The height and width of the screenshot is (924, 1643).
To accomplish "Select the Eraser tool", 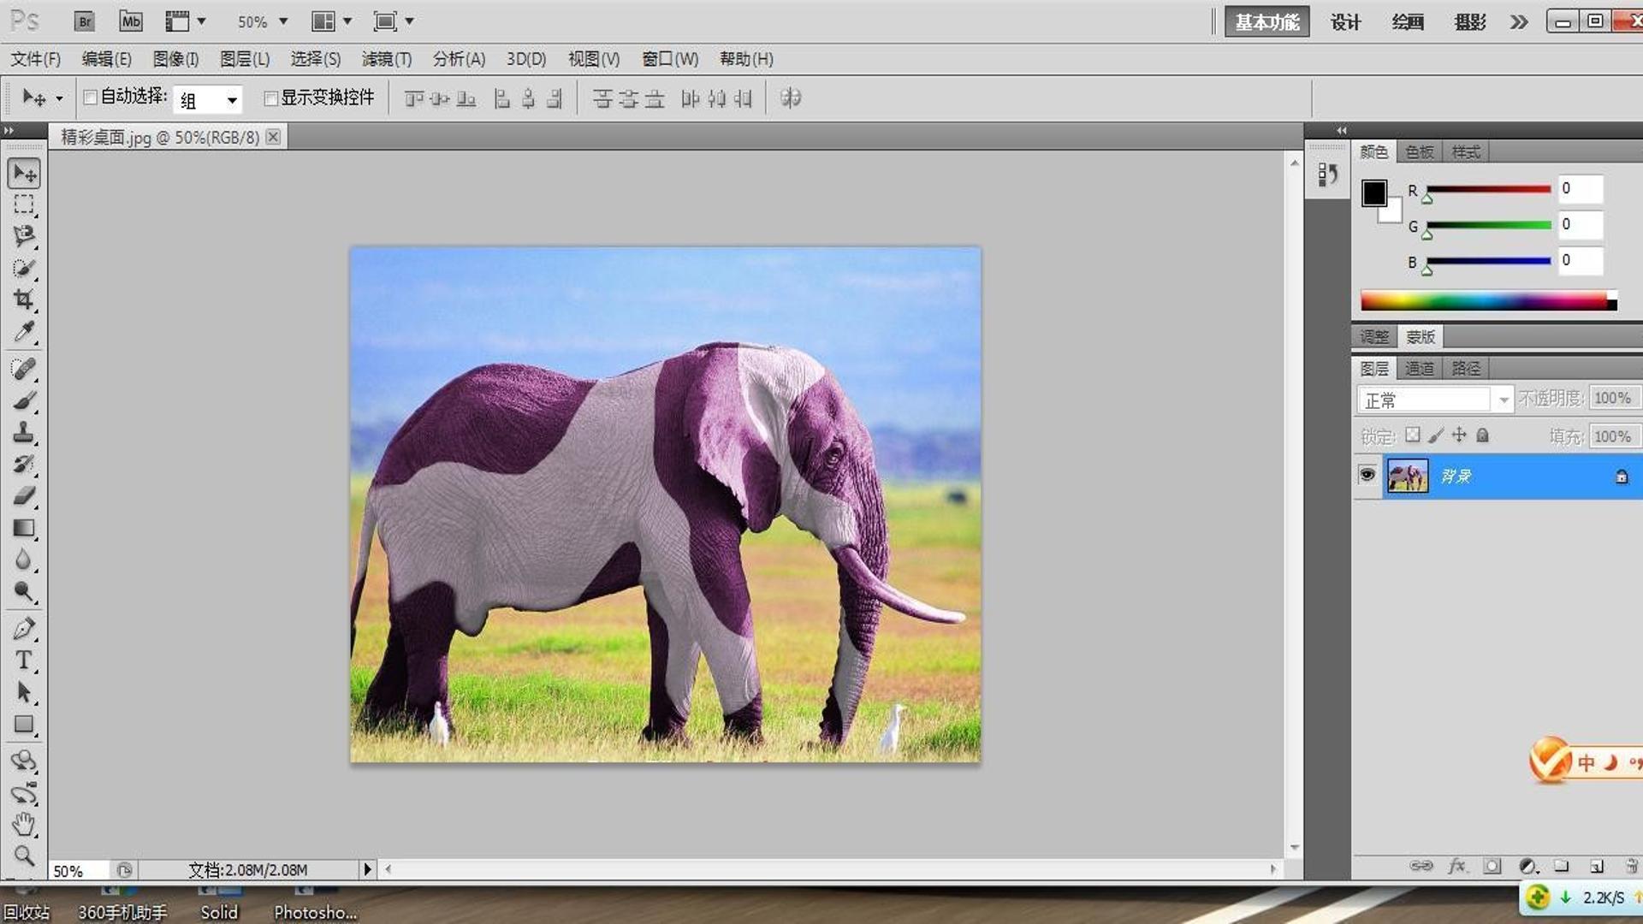I will pos(24,495).
